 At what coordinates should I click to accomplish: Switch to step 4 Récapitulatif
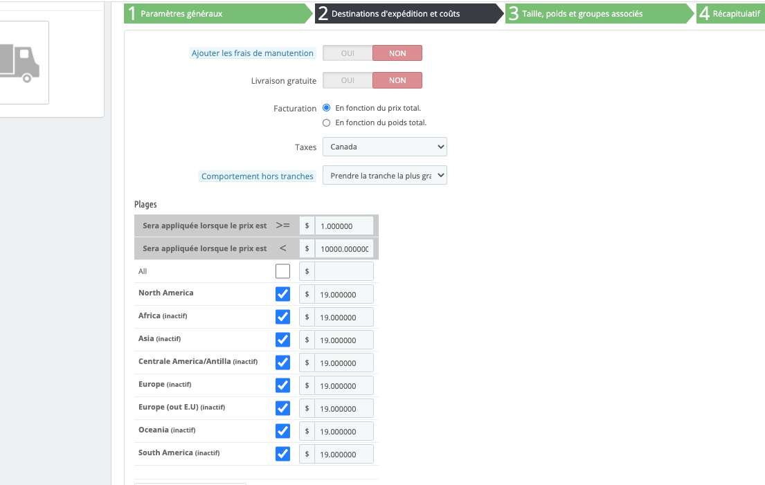732,14
